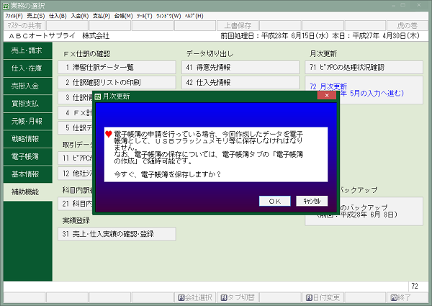Open 71 ピアPCの処理状況確認
Image resolution: width=432 pixels, height=306 pixels.
[364, 68]
